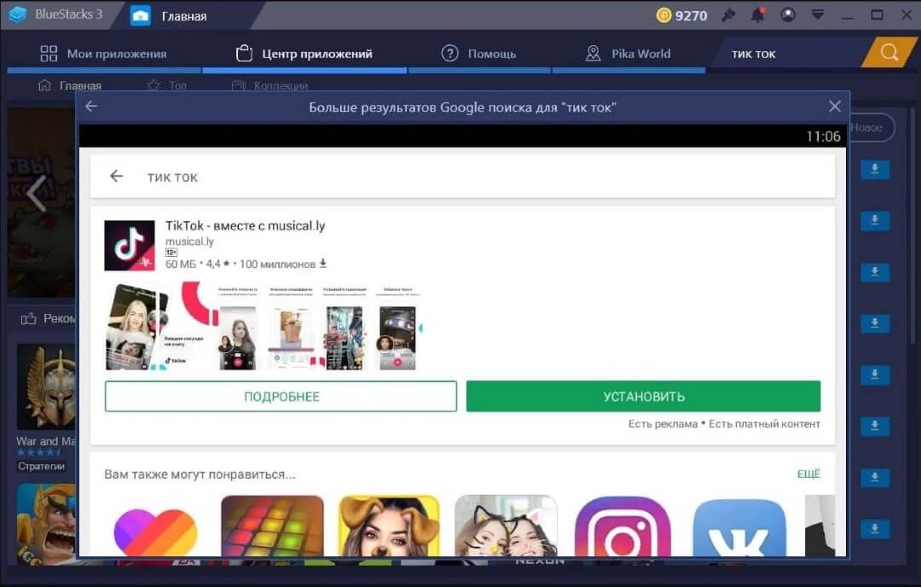This screenshot has height=587, width=921.
Task: Switch to the 'Мои приложения' tab
Action: pos(103,54)
